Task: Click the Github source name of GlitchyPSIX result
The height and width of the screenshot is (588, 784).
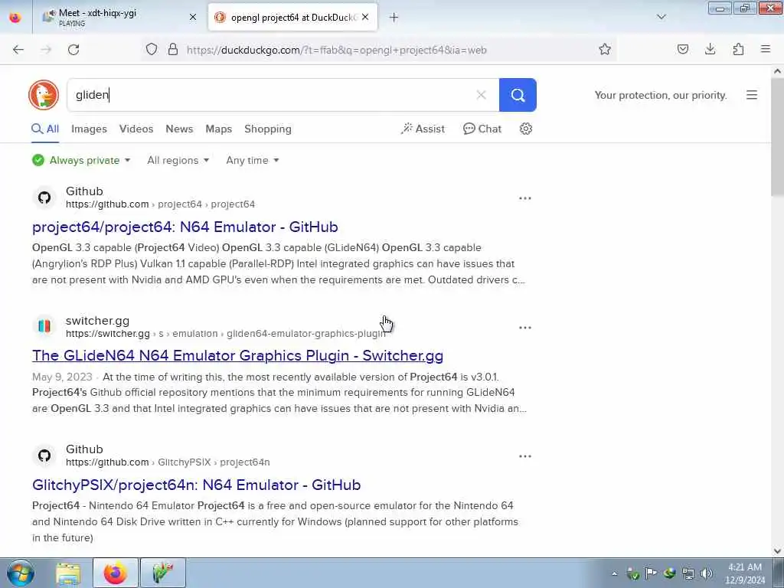Action: click(x=84, y=449)
